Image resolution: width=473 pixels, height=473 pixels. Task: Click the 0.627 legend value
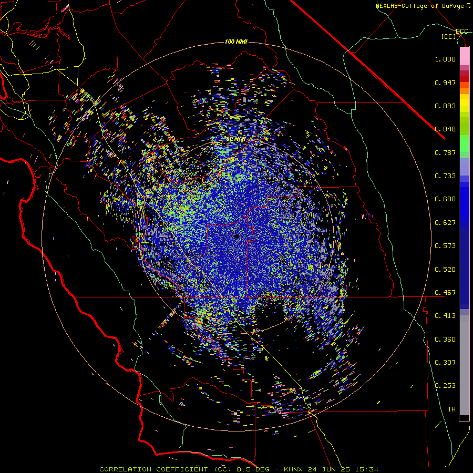tap(445, 223)
